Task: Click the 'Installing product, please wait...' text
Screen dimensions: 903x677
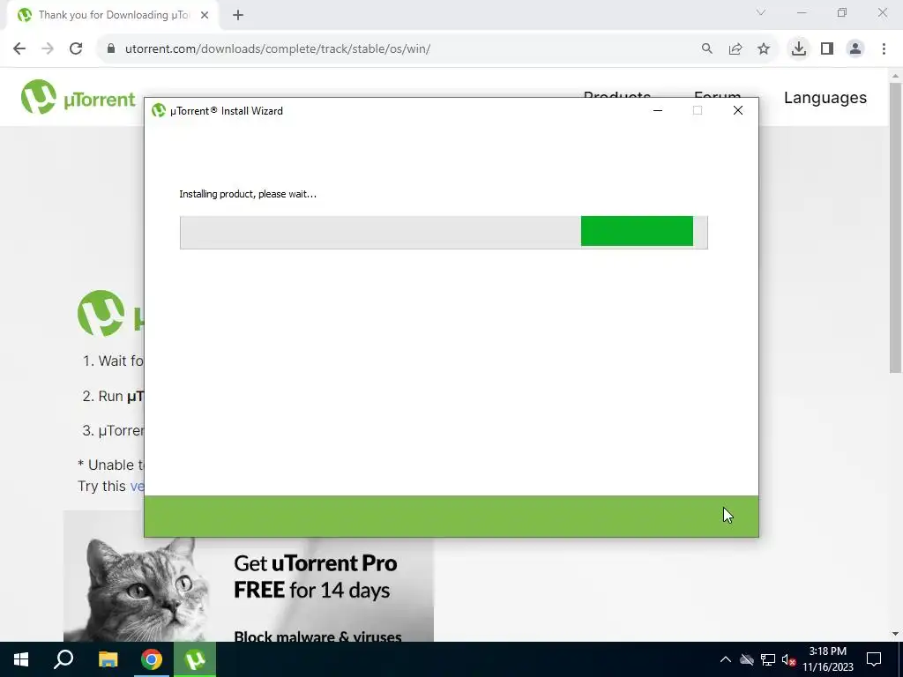Action: [248, 194]
